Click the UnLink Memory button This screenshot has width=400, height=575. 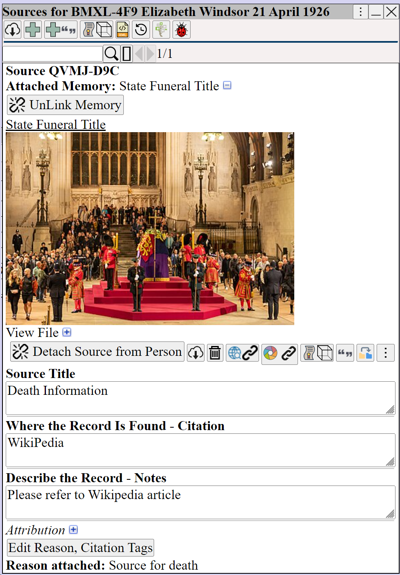tap(65, 105)
